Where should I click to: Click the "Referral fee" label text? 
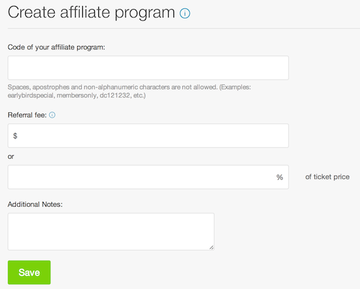pos(27,115)
